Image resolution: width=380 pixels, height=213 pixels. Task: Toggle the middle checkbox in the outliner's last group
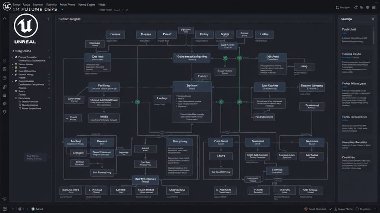20,105
